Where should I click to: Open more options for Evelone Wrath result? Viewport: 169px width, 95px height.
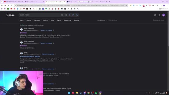point(55,54)
